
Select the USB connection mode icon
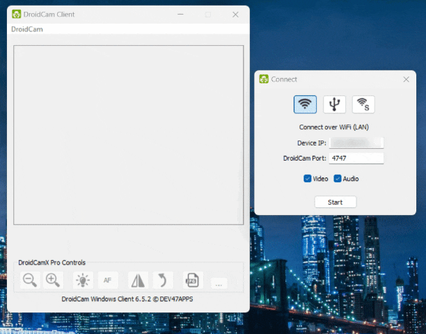334,104
